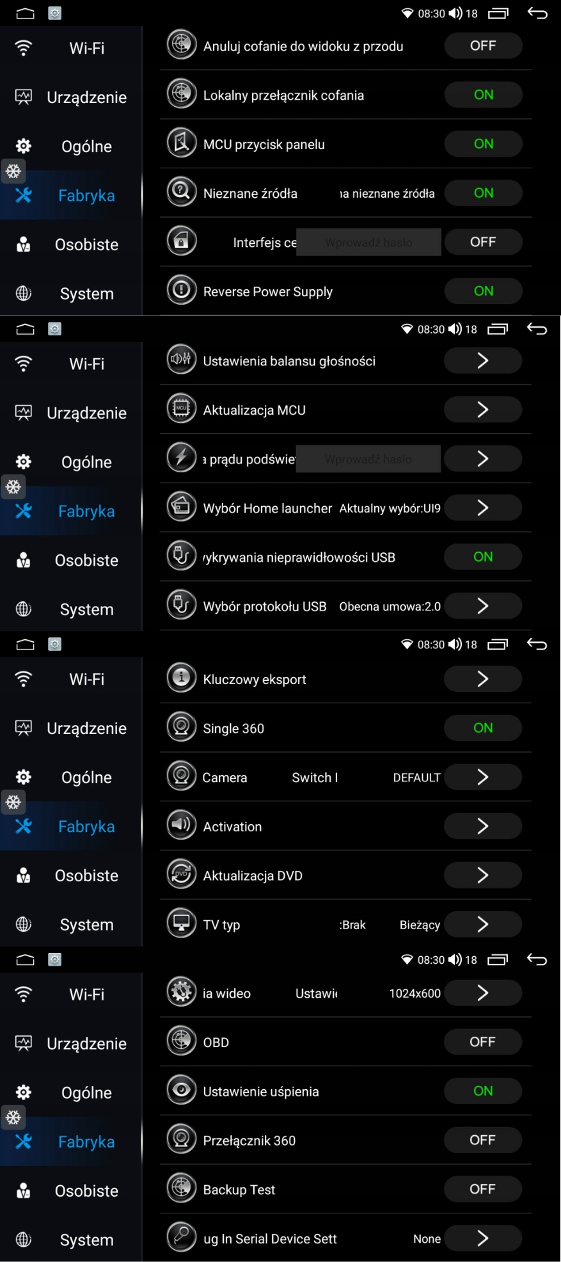Click the Aktualizacja DVD disc icon

(x=182, y=875)
